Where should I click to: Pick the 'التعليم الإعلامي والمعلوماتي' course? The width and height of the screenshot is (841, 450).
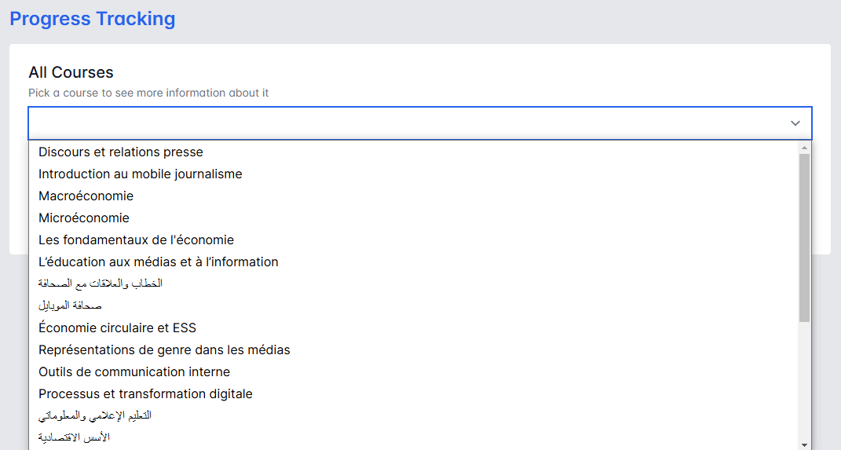95,415
